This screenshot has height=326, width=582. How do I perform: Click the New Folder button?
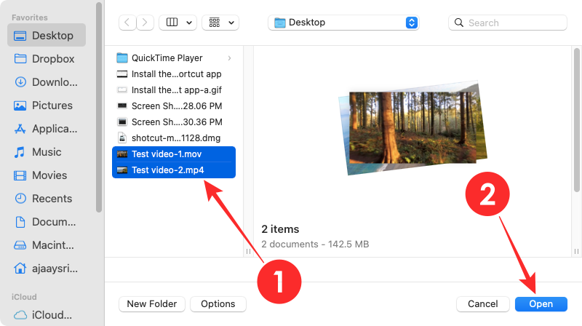pyautogui.click(x=151, y=304)
